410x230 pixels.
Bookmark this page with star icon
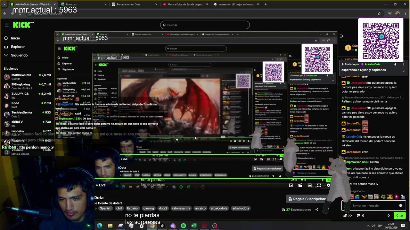tap(379, 13)
